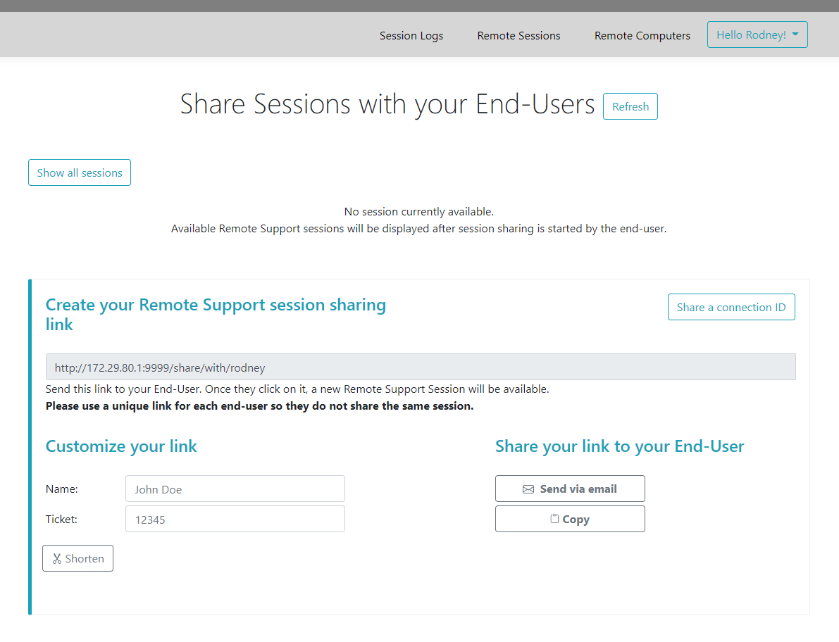Refresh the session sharing page
The image size is (839, 642).
point(630,106)
